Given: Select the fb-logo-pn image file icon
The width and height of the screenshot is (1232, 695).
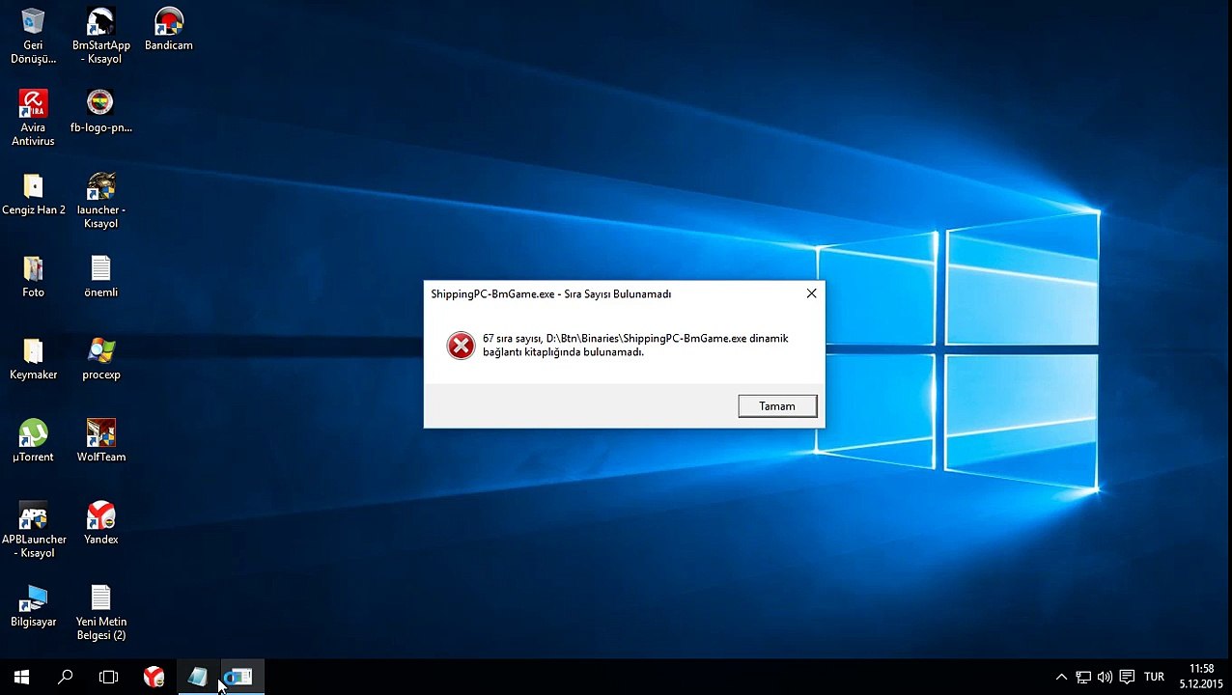Looking at the screenshot, I should 100,112.
